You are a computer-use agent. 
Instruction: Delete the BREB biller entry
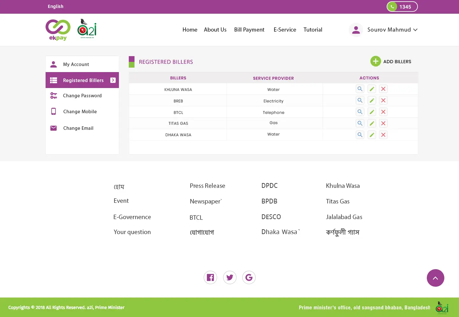(x=383, y=100)
